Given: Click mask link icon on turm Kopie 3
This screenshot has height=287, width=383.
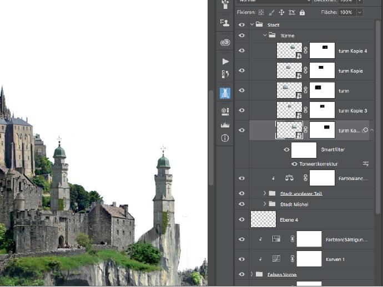Looking at the screenshot, I should pyautogui.click(x=306, y=110).
